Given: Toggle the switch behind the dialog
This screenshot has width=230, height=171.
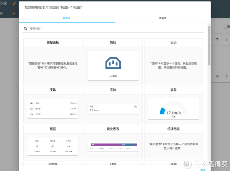Looking at the screenshot, I should [x=227, y=27].
